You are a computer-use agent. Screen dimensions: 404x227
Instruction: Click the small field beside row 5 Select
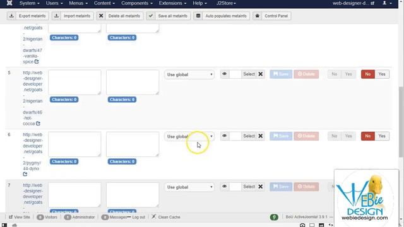235,74
